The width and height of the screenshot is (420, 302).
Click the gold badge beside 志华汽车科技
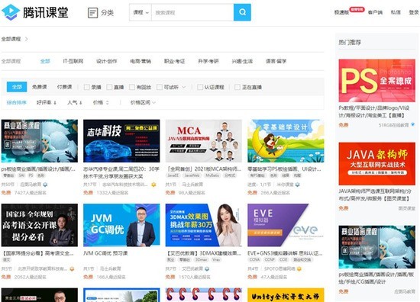(153, 185)
